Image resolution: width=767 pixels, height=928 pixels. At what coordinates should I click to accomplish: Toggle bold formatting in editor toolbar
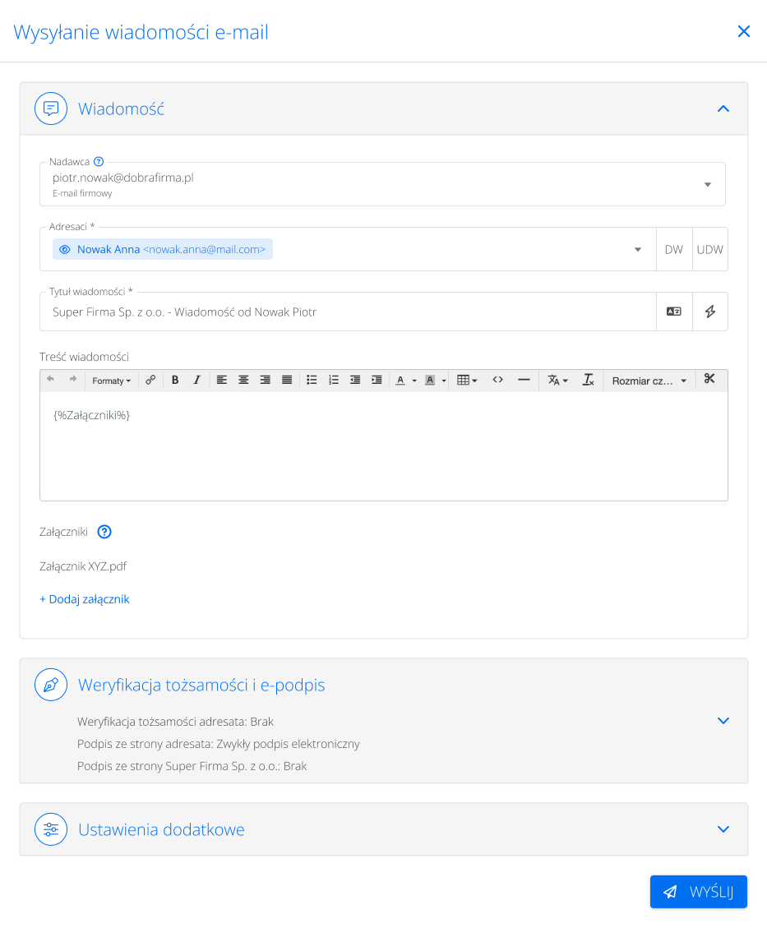click(175, 381)
